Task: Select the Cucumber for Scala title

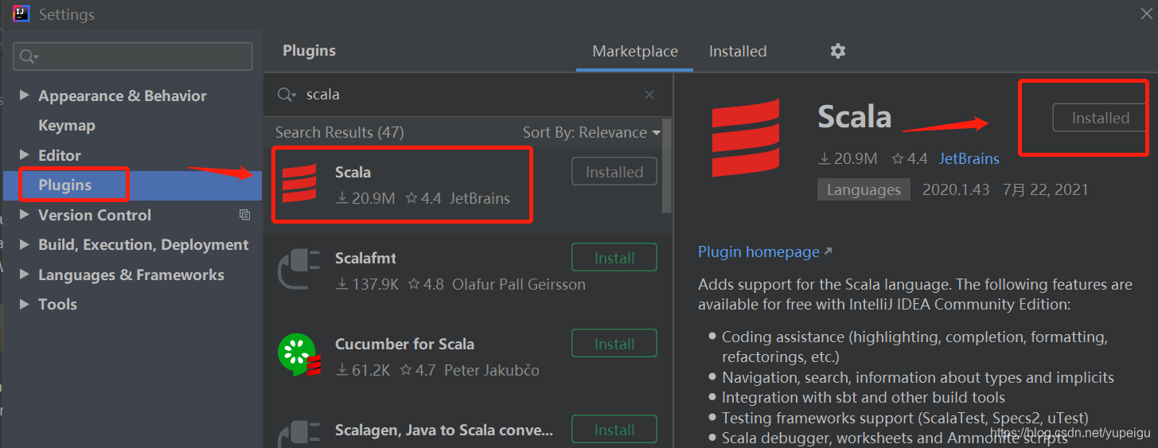Action: (404, 344)
